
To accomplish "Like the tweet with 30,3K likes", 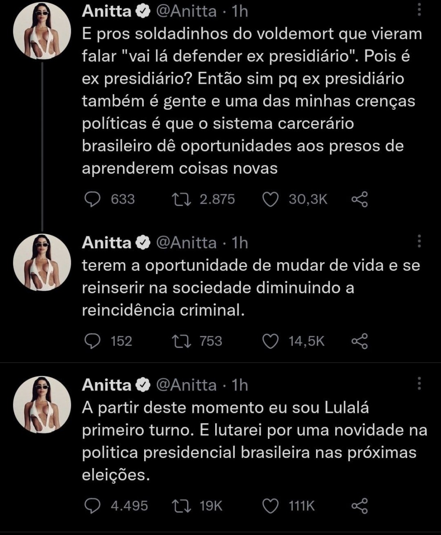I will (270, 199).
